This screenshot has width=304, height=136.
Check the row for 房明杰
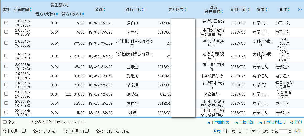6,94
